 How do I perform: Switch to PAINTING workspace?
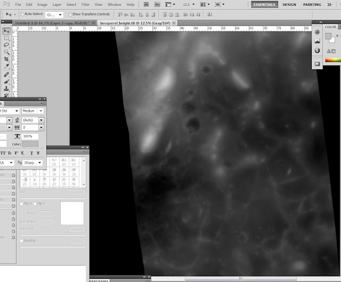click(x=312, y=4)
